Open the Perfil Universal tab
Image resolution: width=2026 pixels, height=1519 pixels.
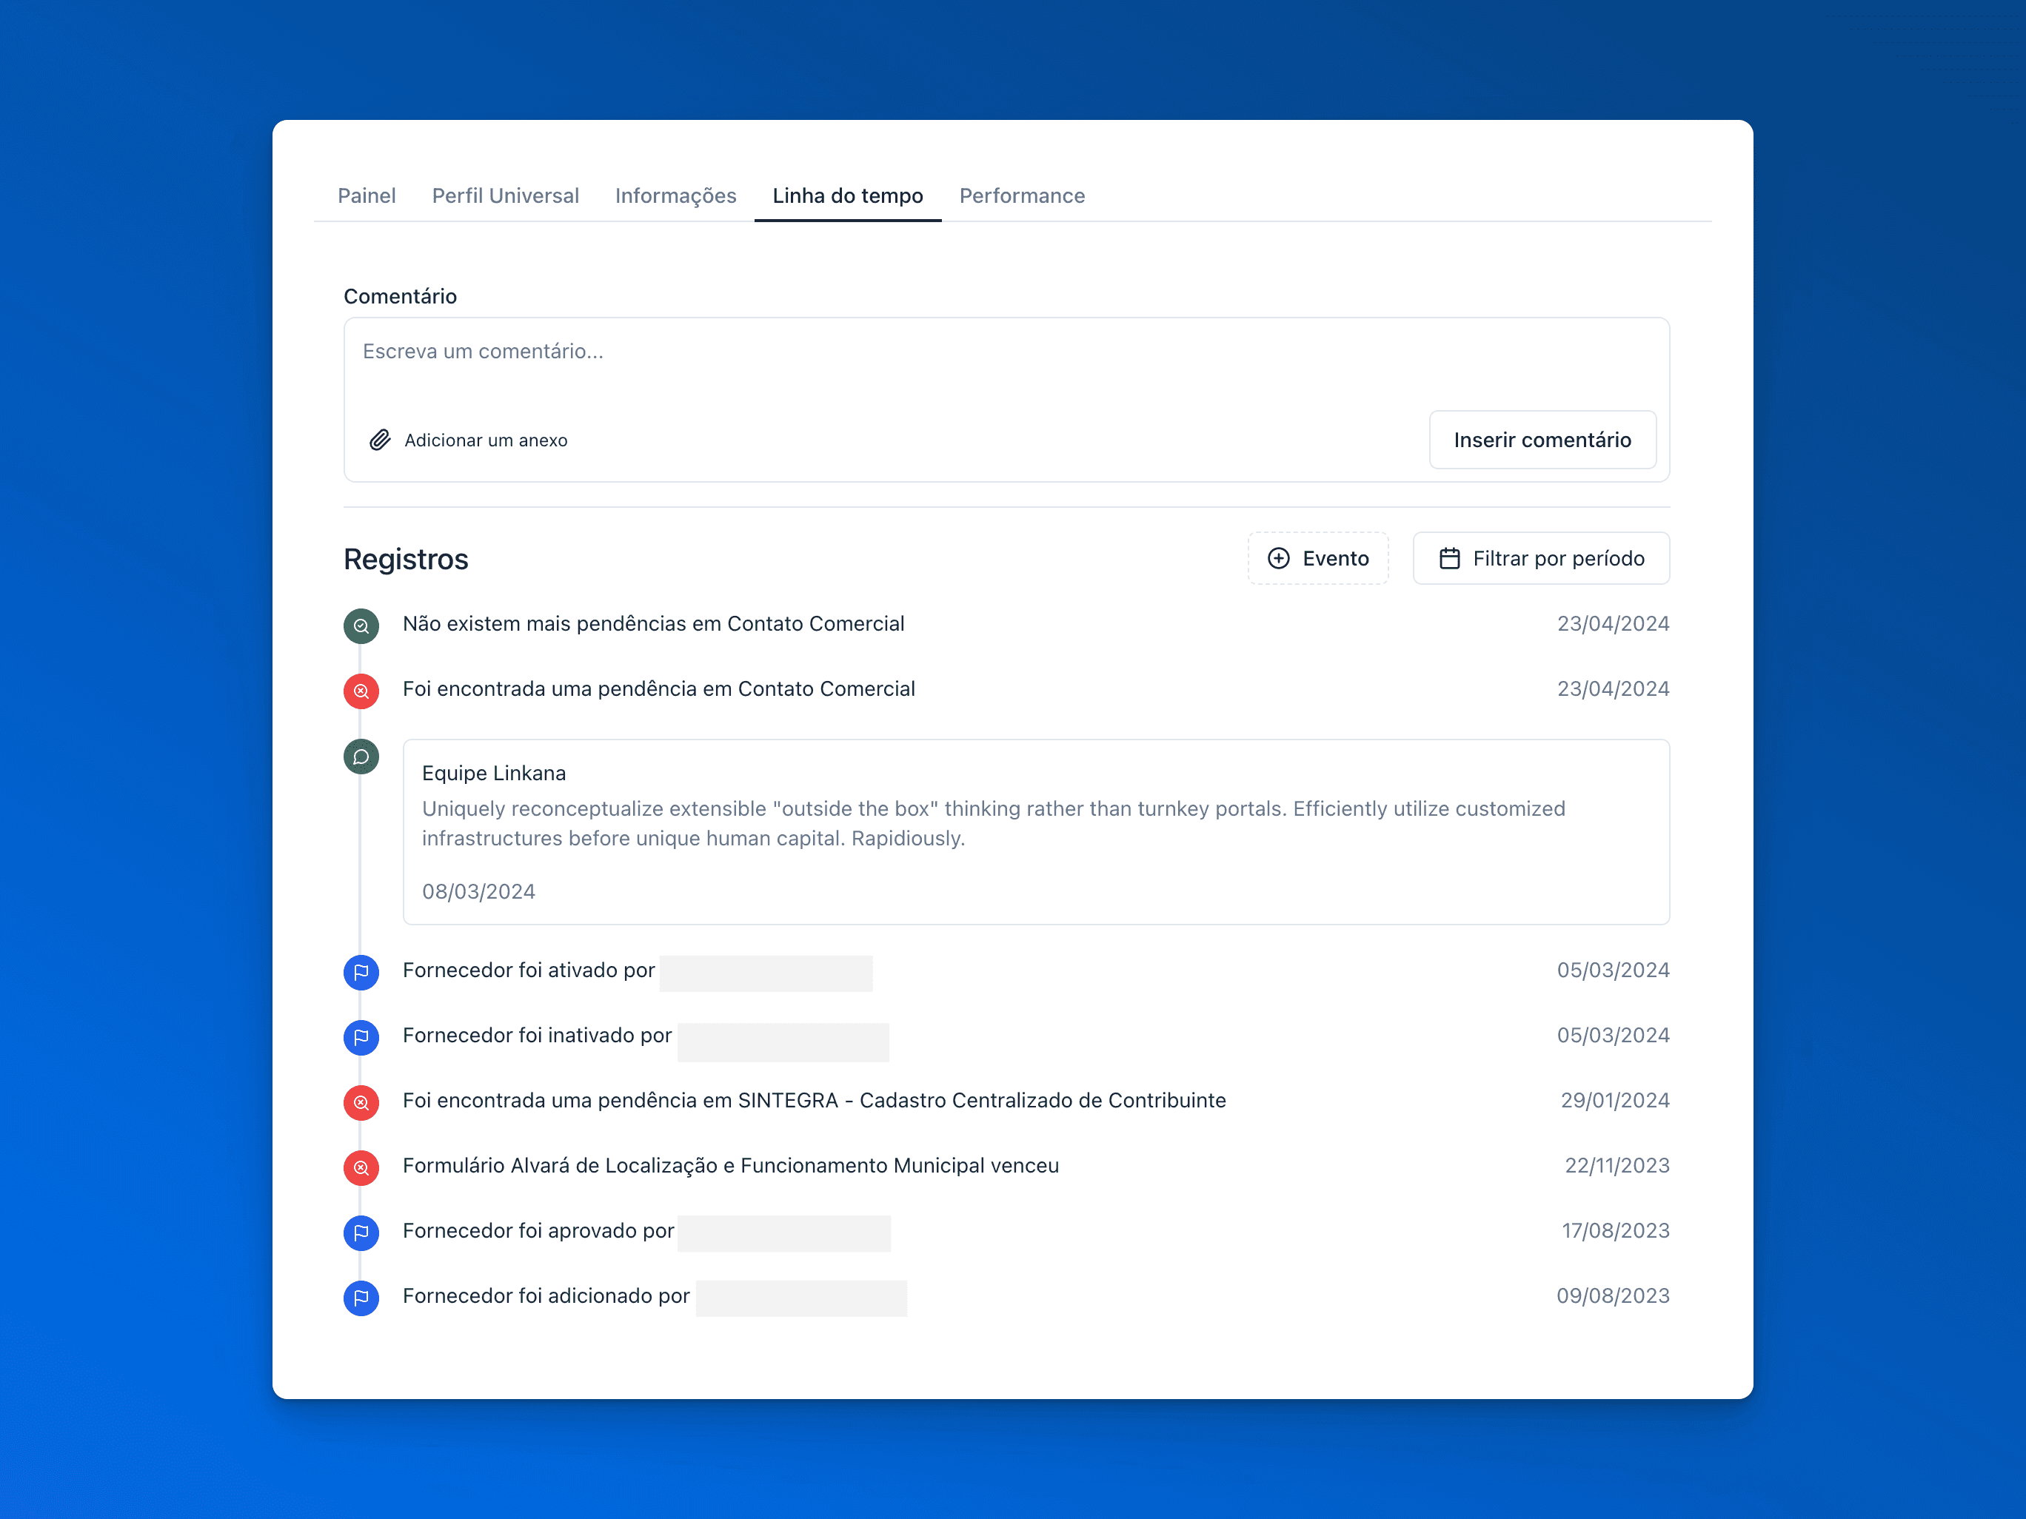[505, 196]
